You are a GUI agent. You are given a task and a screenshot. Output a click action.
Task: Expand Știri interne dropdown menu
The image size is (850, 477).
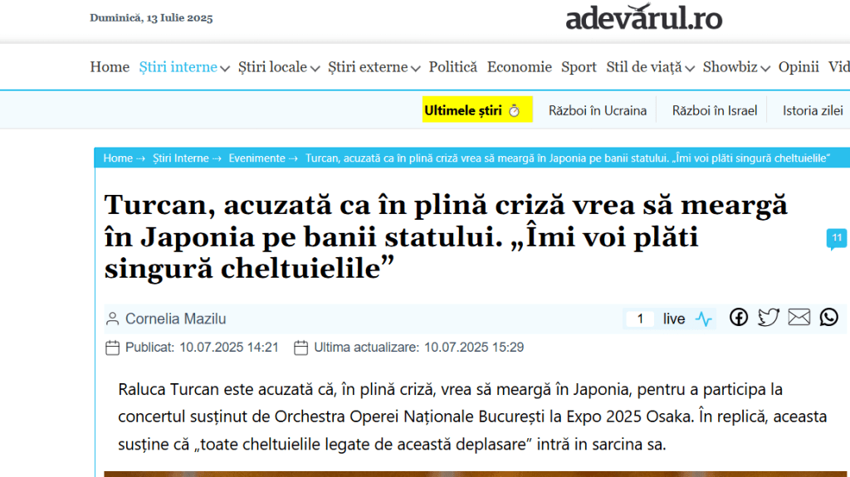(224, 69)
